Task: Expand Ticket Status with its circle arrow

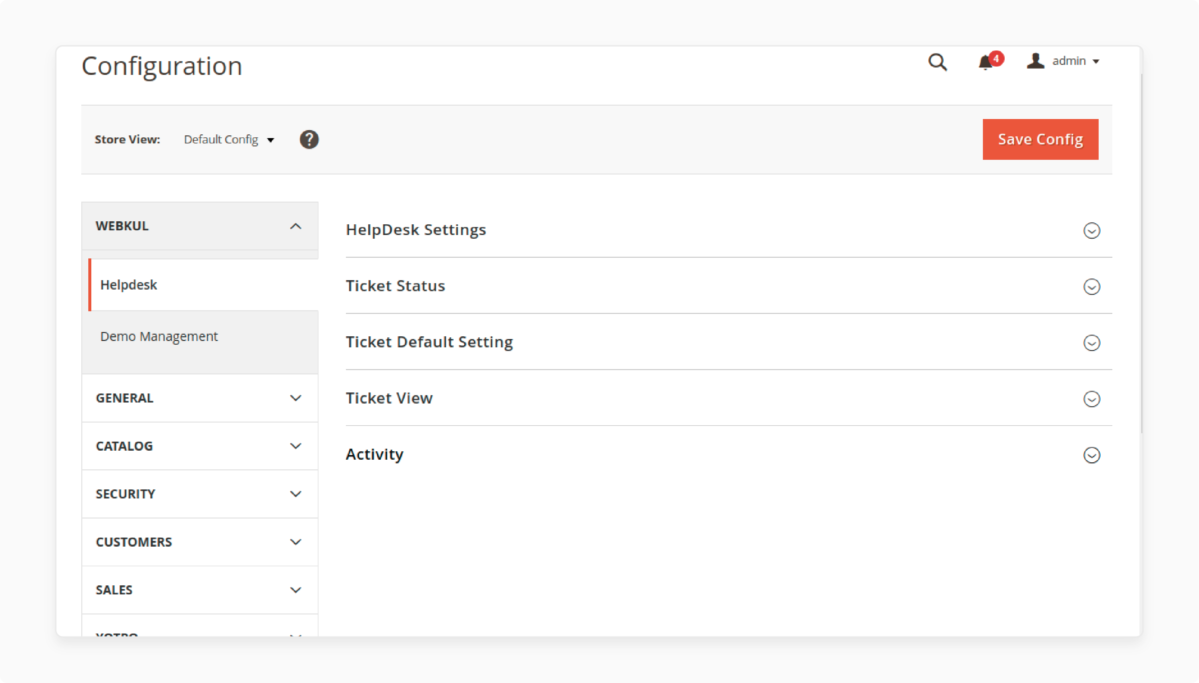Action: (x=1092, y=287)
